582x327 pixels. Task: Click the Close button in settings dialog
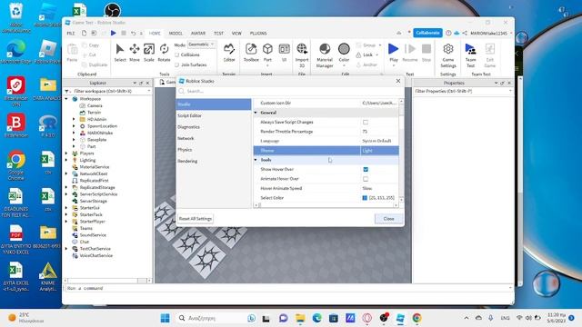(388, 219)
